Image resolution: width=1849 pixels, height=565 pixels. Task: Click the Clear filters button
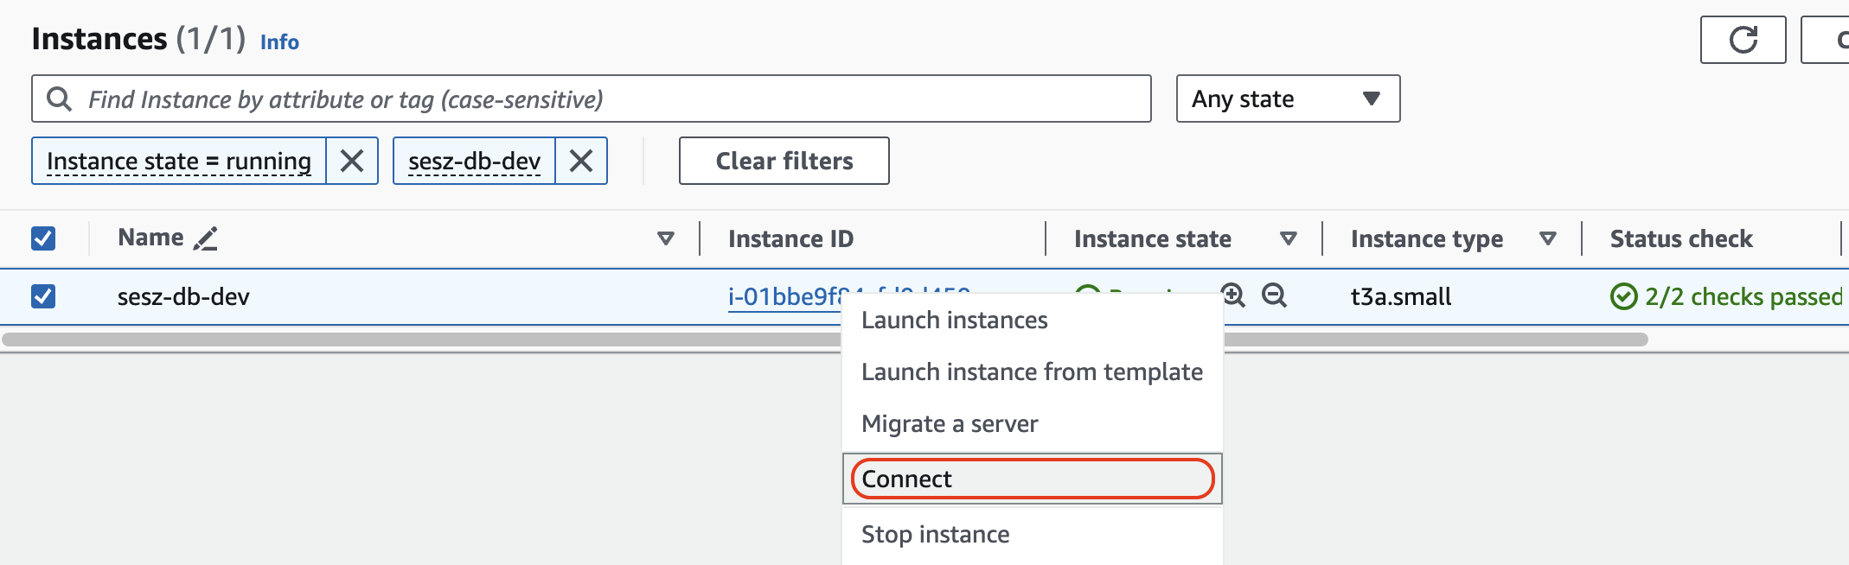(x=784, y=161)
